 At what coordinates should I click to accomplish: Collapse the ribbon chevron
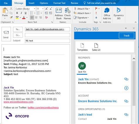[x=135, y=22]
